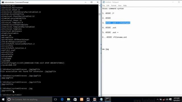Open the taskbar clock and date
The height and width of the screenshot is (102, 182).
click(177, 99)
